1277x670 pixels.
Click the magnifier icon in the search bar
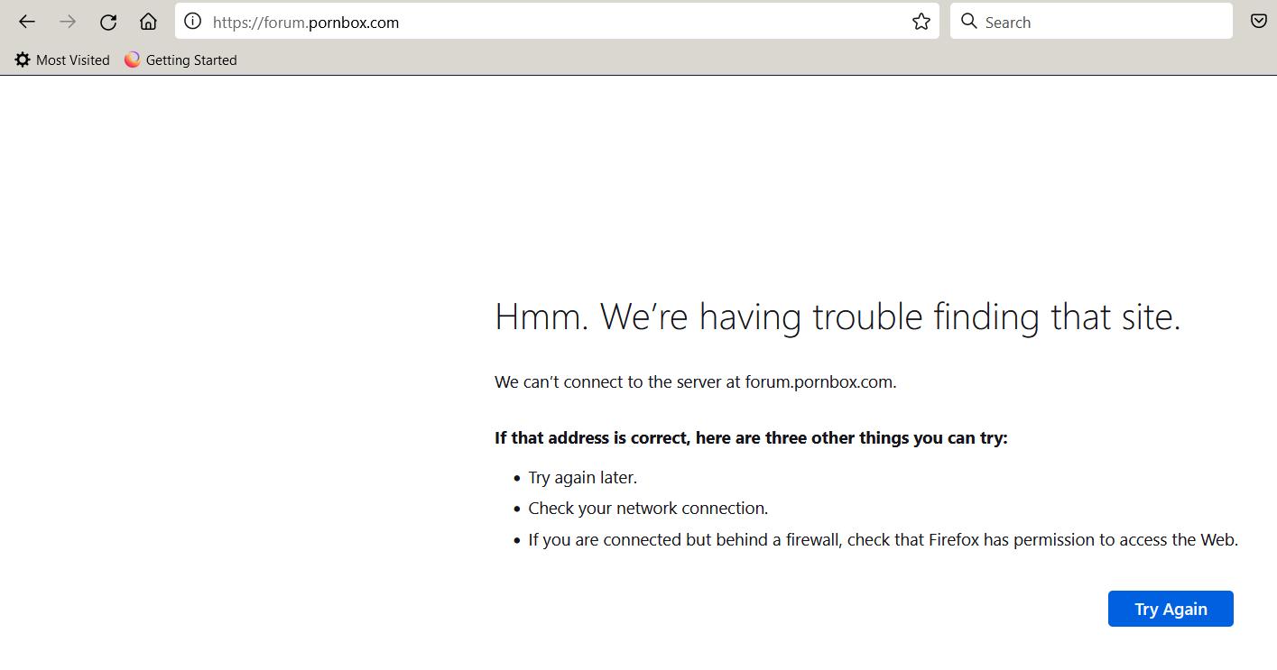969,22
